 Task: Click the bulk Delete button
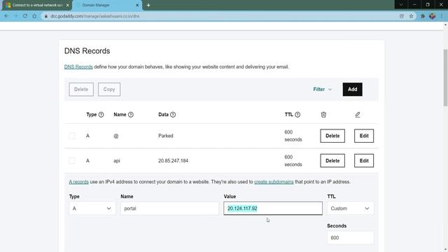[81, 90]
